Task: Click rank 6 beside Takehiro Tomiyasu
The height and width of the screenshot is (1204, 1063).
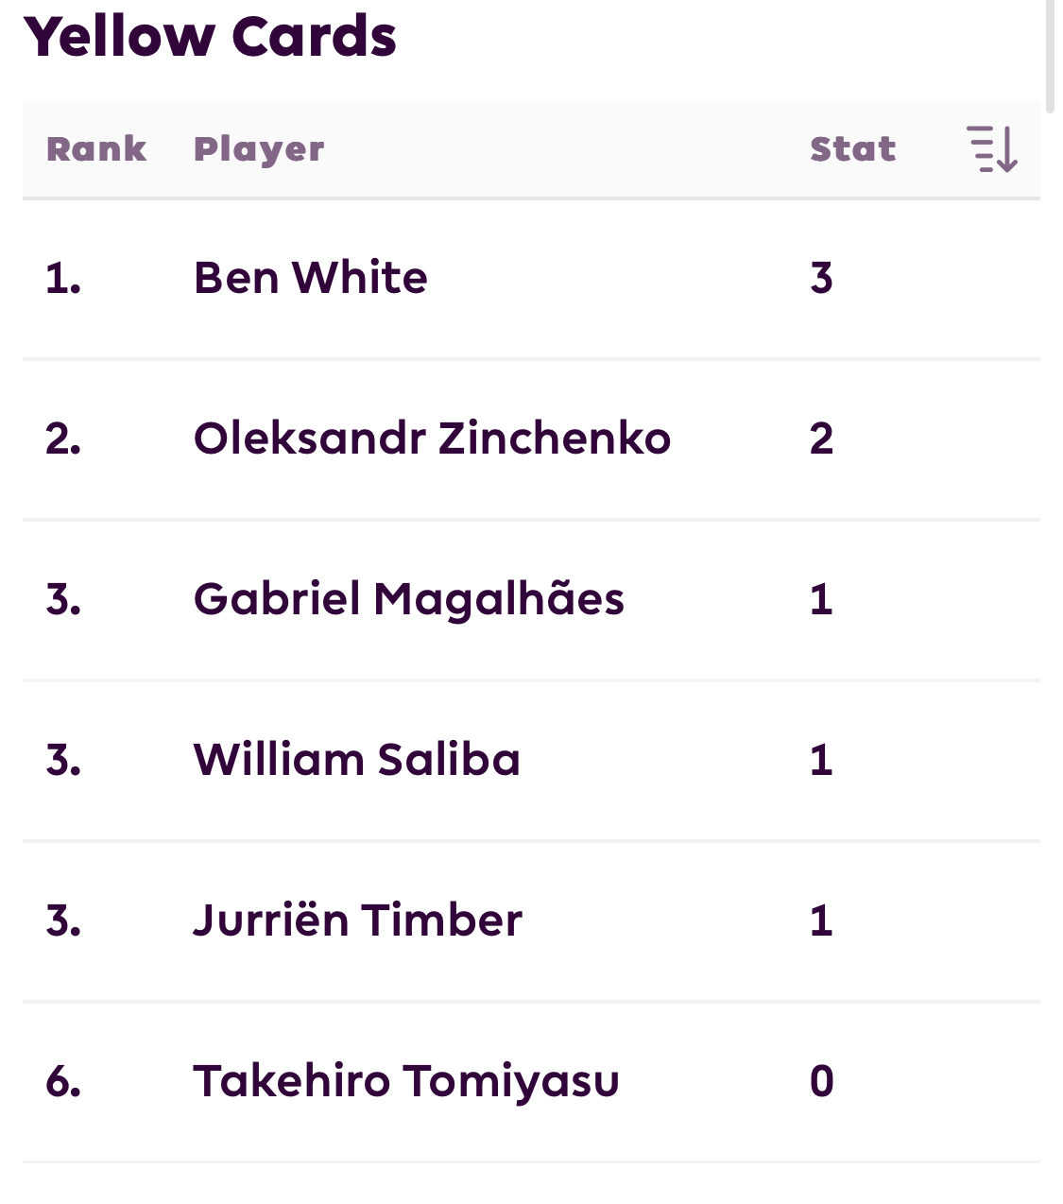Action: coord(63,1081)
